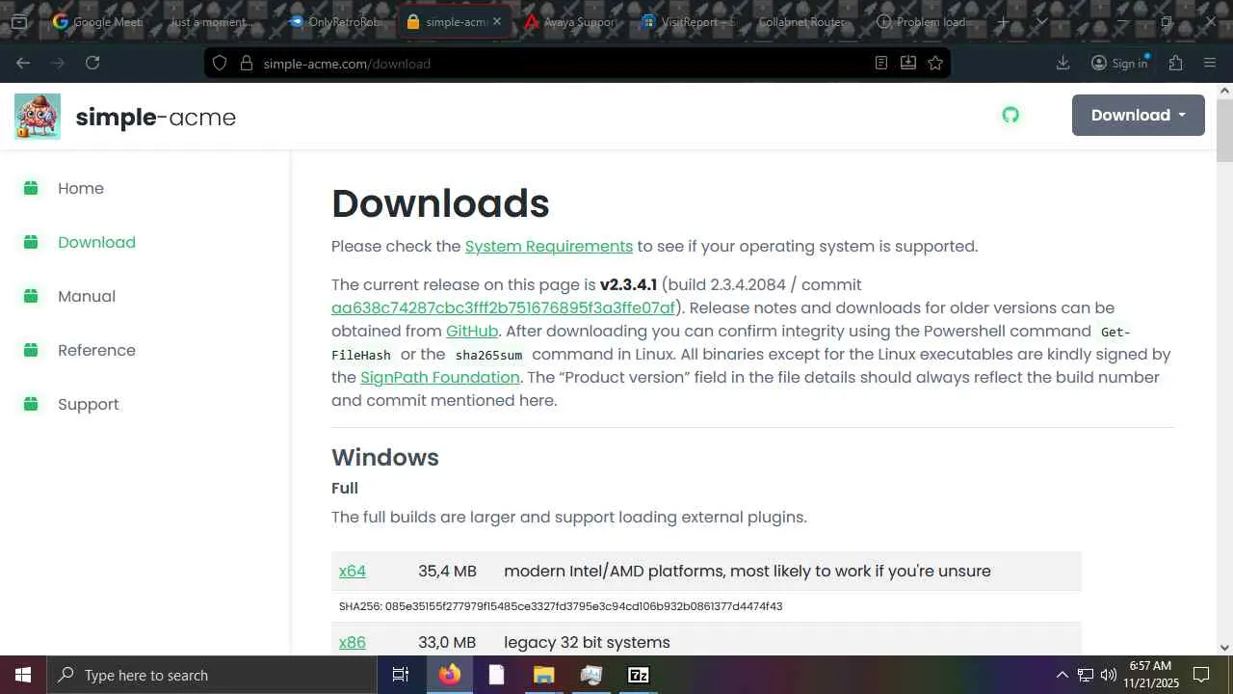Open the Firefox downloads panel
1233x694 pixels.
pyautogui.click(x=1063, y=63)
